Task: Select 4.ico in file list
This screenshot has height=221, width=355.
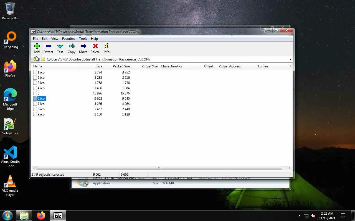Action: pyautogui.click(x=41, y=88)
